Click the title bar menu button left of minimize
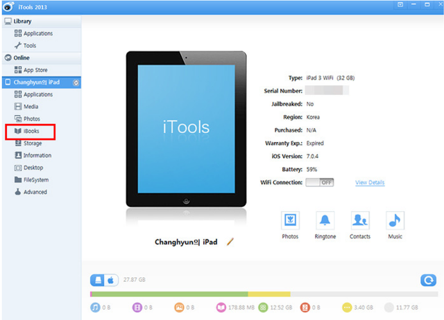The width and height of the screenshot is (444, 320). coord(400,5)
